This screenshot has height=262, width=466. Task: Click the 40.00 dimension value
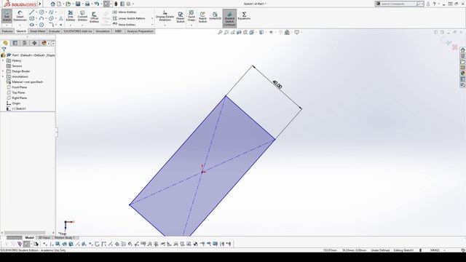[277, 85]
